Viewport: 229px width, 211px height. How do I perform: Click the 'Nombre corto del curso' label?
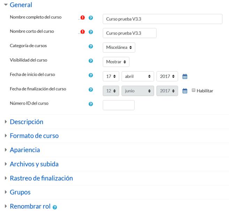32,31
